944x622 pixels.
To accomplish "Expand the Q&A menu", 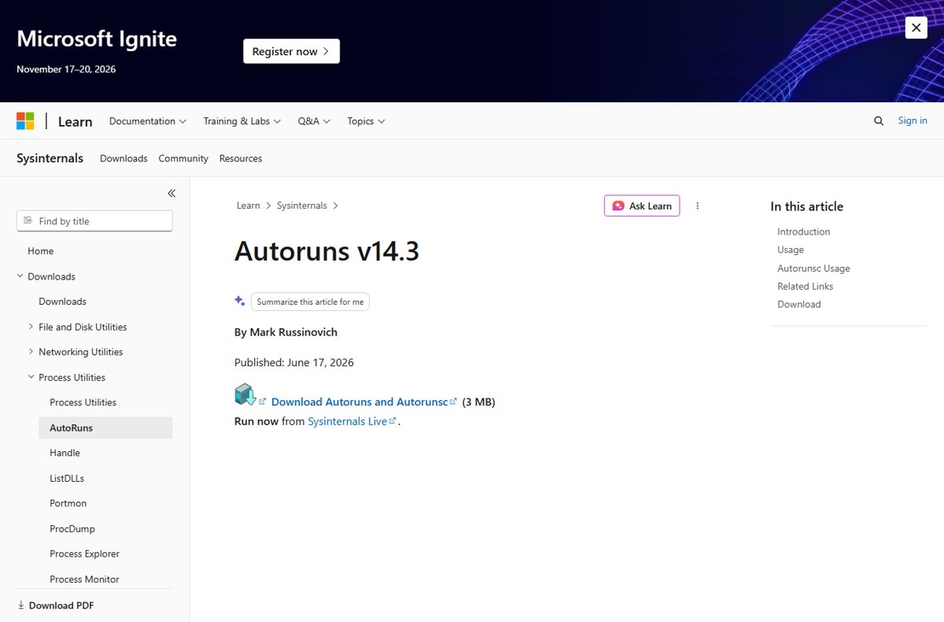I will click(314, 120).
